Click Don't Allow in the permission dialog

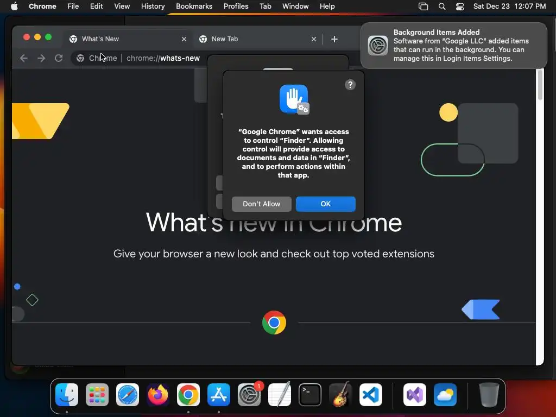point(261,204)
